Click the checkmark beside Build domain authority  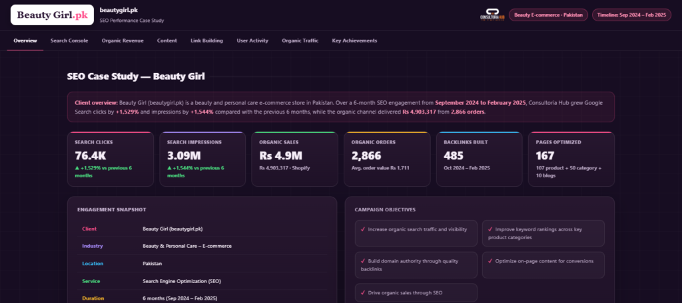point(363,261)
